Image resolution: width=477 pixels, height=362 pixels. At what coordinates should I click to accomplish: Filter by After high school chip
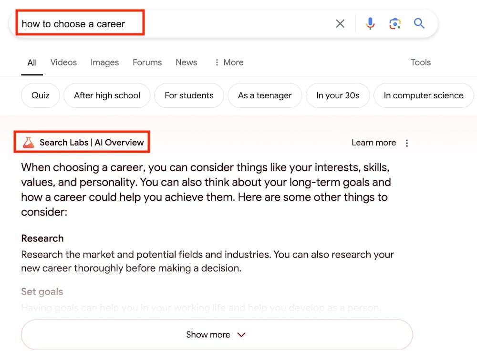107,95
